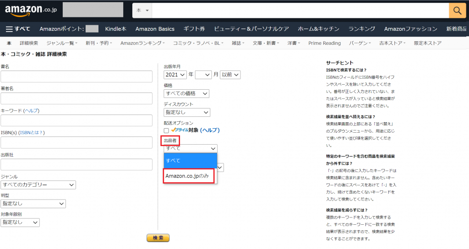The width and height of the screenshot is (469, 249).
Task: Open Amazonファッション section
Action: (x=411, y=29)
